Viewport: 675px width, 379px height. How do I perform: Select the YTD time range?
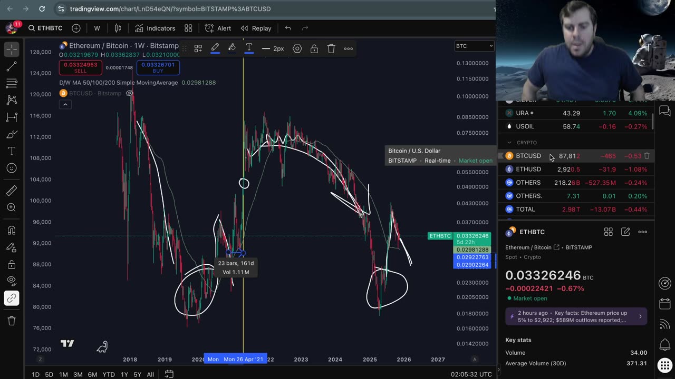(109, 374)
